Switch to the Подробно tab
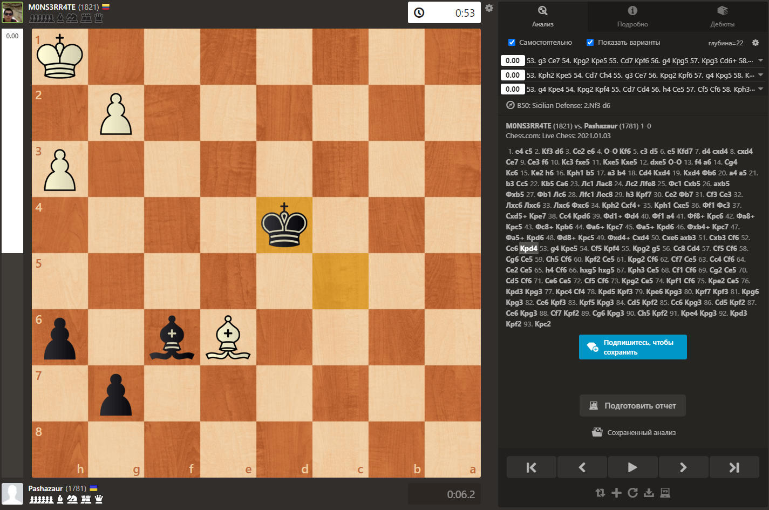 (632, 17)
